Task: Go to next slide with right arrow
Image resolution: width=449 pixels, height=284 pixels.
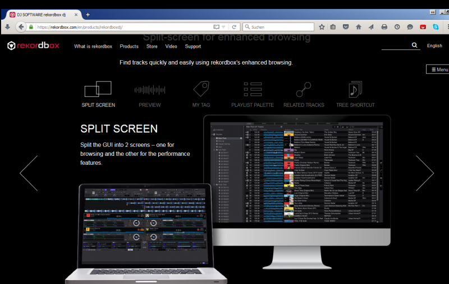Action: coord(425,173)
